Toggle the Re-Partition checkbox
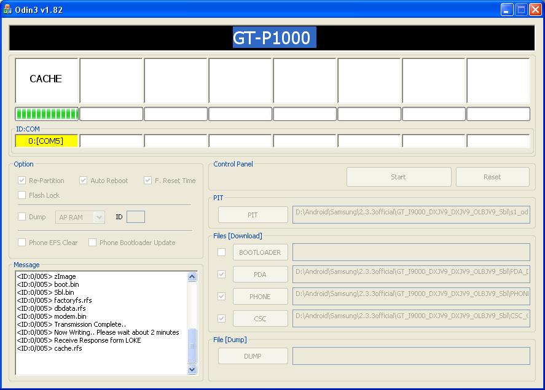The height and width of the screenshot is (390, 545). (22, 181)
